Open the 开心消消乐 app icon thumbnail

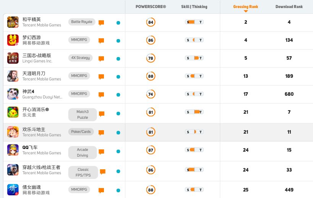click(13, 112)
